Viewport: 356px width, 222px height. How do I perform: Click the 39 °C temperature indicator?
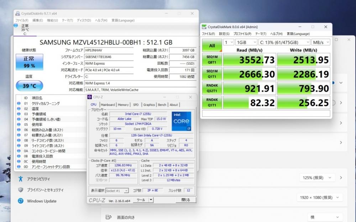pos(29,86)
